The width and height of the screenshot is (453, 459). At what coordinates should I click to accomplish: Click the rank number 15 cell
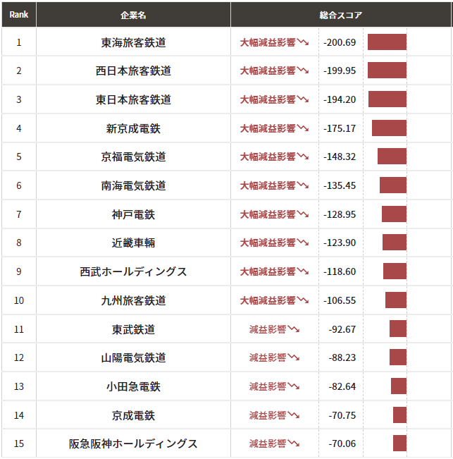coord(19,443)
